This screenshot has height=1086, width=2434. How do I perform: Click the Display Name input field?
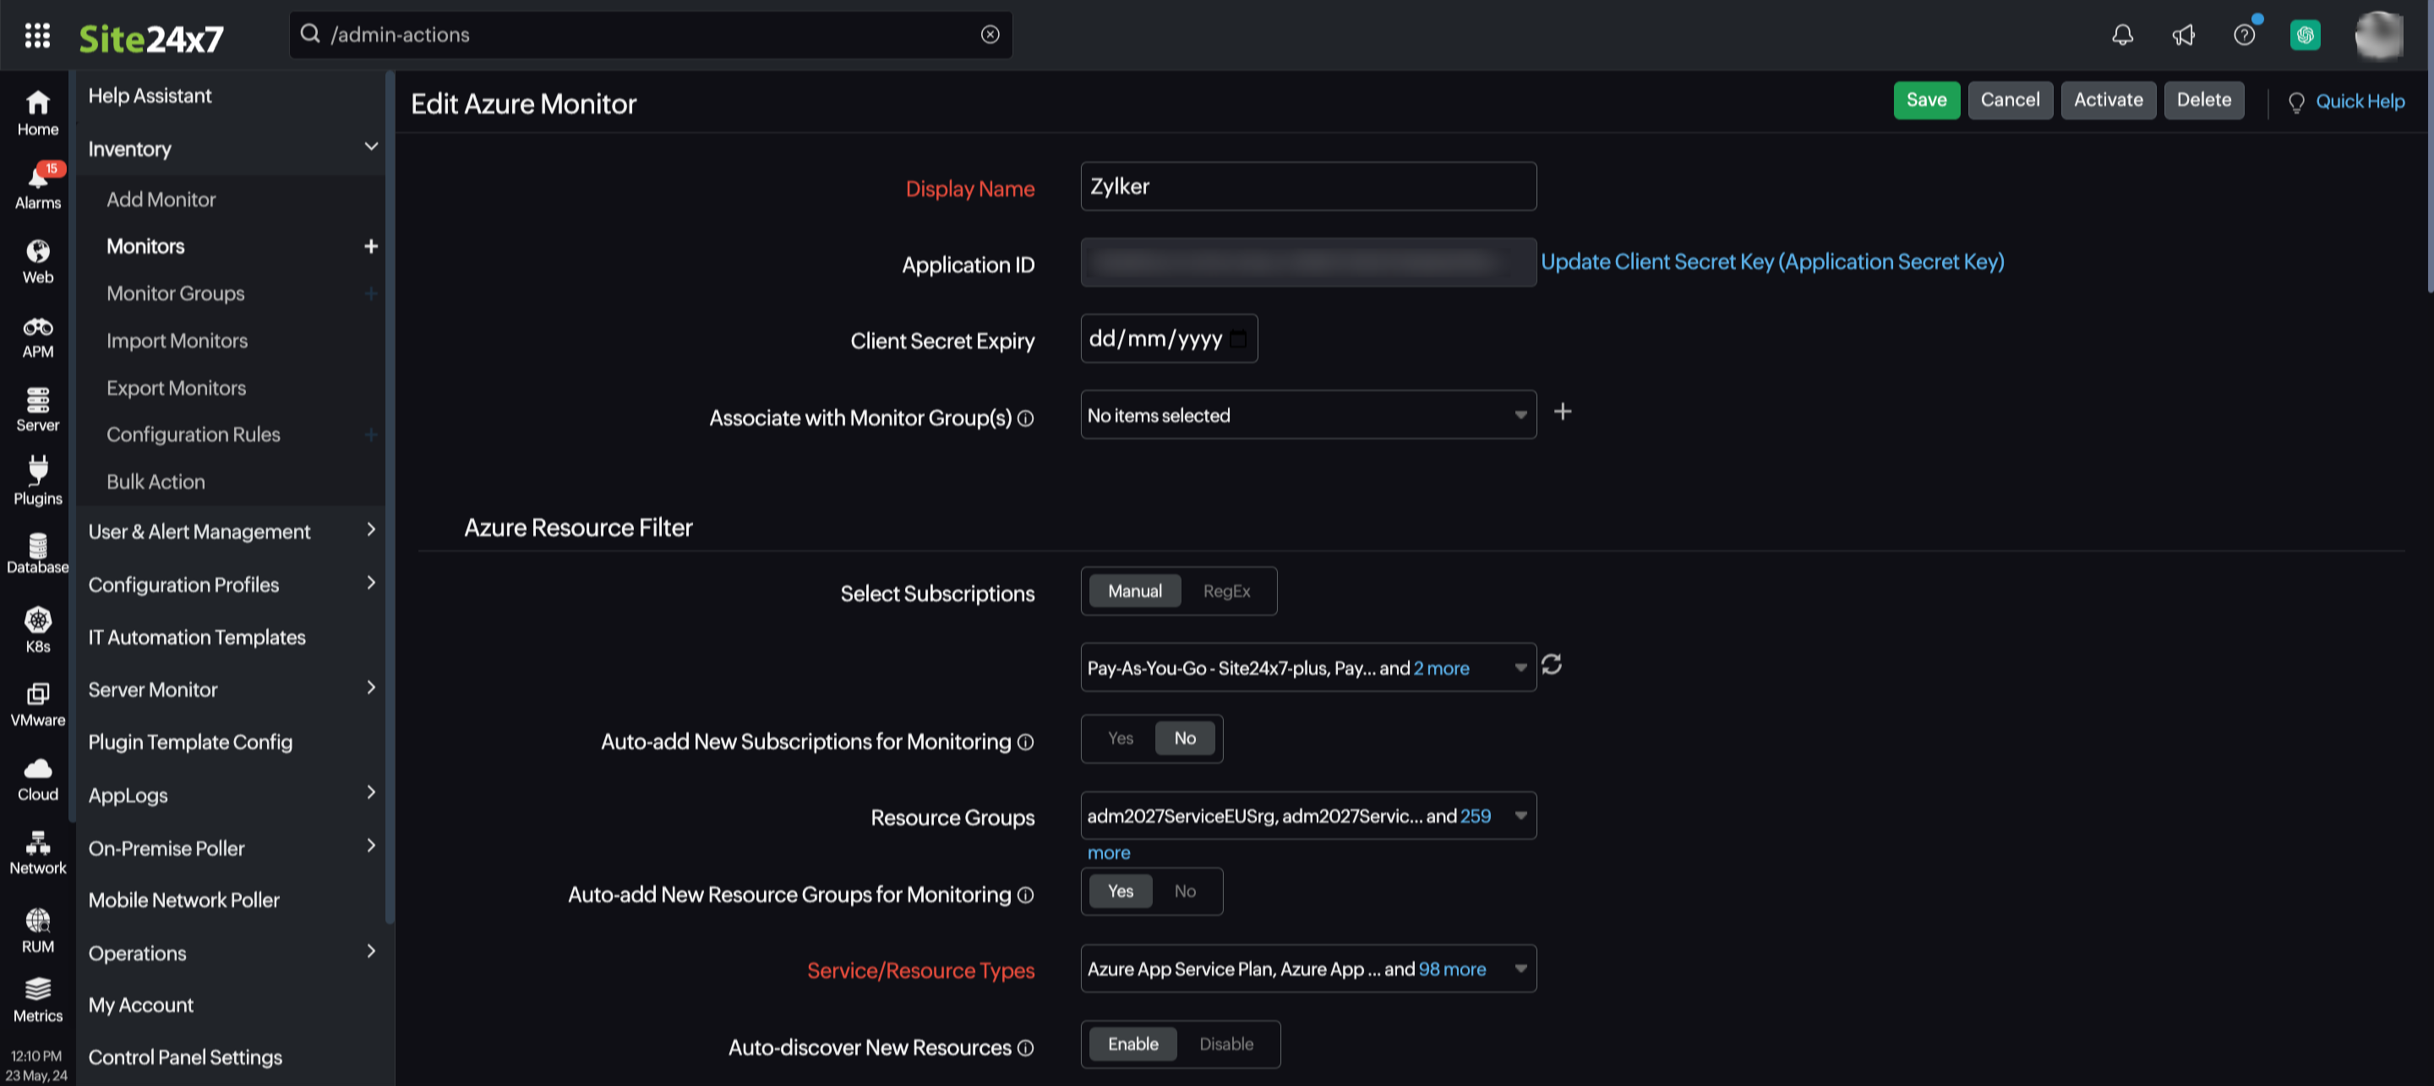[x=1307, y=186]
